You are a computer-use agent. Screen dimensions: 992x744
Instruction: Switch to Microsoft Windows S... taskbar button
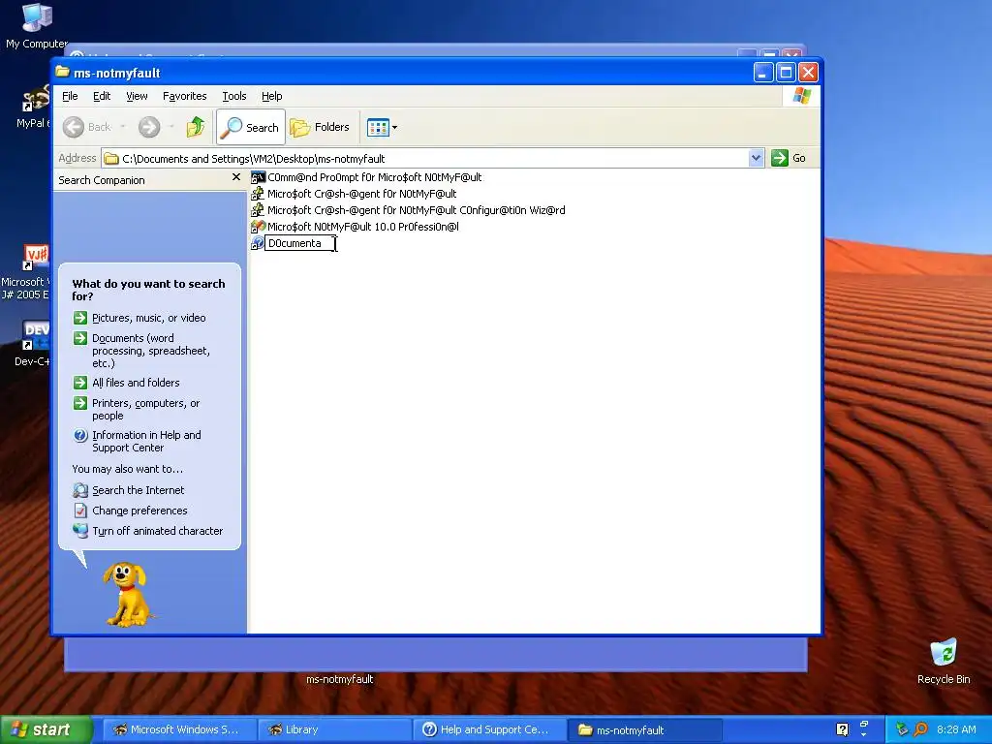tap(178, 729)
